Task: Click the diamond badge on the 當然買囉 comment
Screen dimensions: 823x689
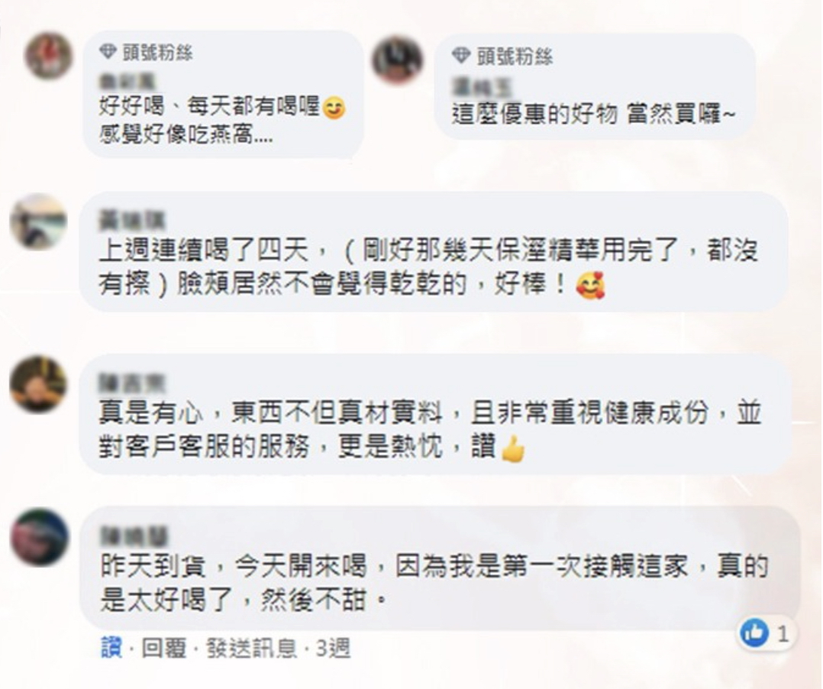Action: [460, 56]
